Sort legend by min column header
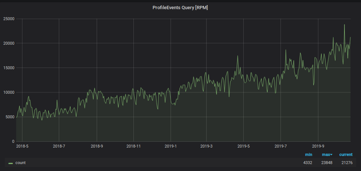 [308, 155]
